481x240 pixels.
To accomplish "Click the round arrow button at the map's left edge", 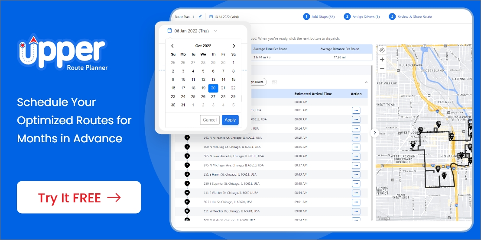I will [374, 133].
